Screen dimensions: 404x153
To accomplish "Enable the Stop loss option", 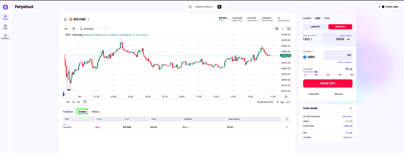I will [x=337, y=94].
